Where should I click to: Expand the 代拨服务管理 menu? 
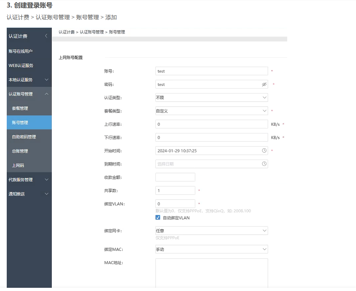pos(29,180)
